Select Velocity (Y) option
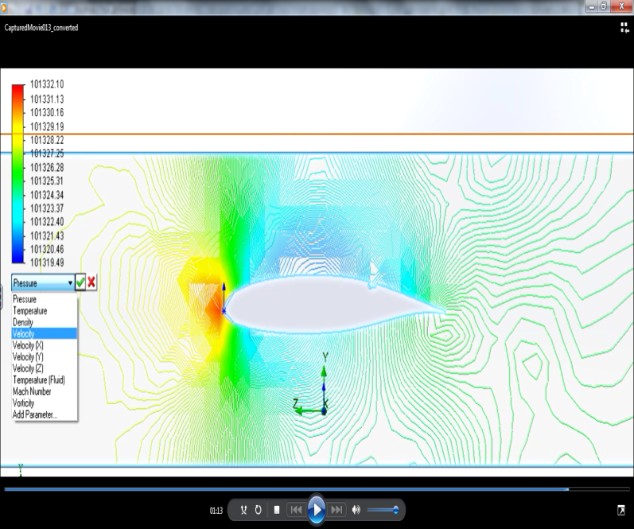The height and width of the screenshot is (529, 634). [x=28, y=356]
